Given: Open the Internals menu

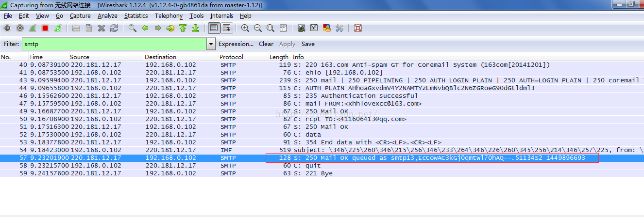Looking at the screenshot, I should click(x=221, y=16).
